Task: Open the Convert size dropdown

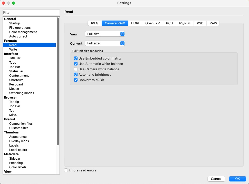Action: (105, 43)
